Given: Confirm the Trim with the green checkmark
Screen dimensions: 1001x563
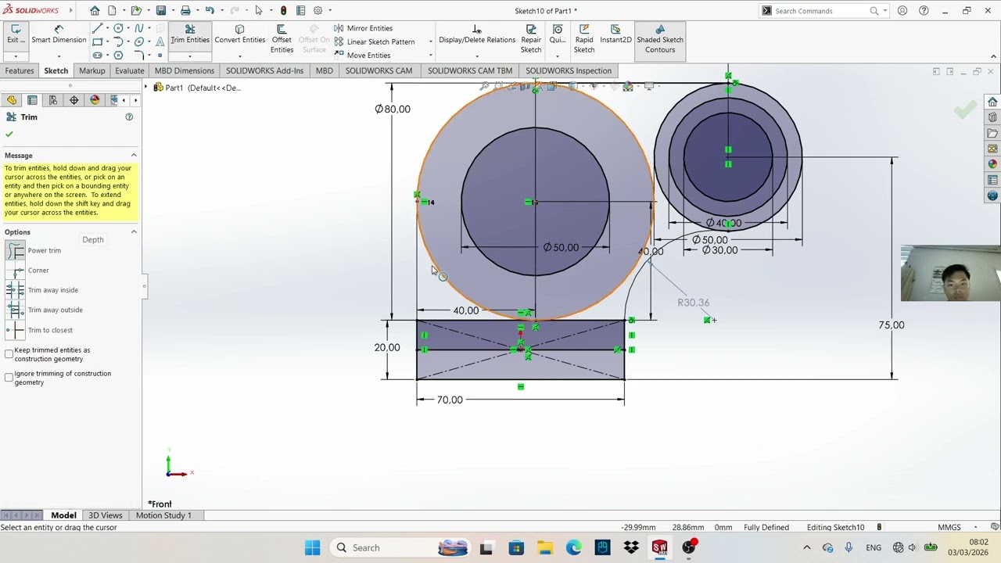Looking at the screenshot, I should (x=9, y=134).
